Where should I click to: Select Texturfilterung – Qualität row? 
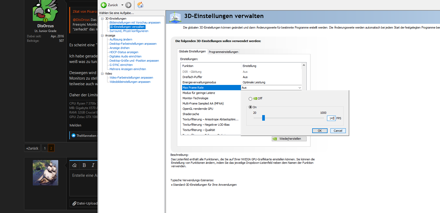pos(211,130)
